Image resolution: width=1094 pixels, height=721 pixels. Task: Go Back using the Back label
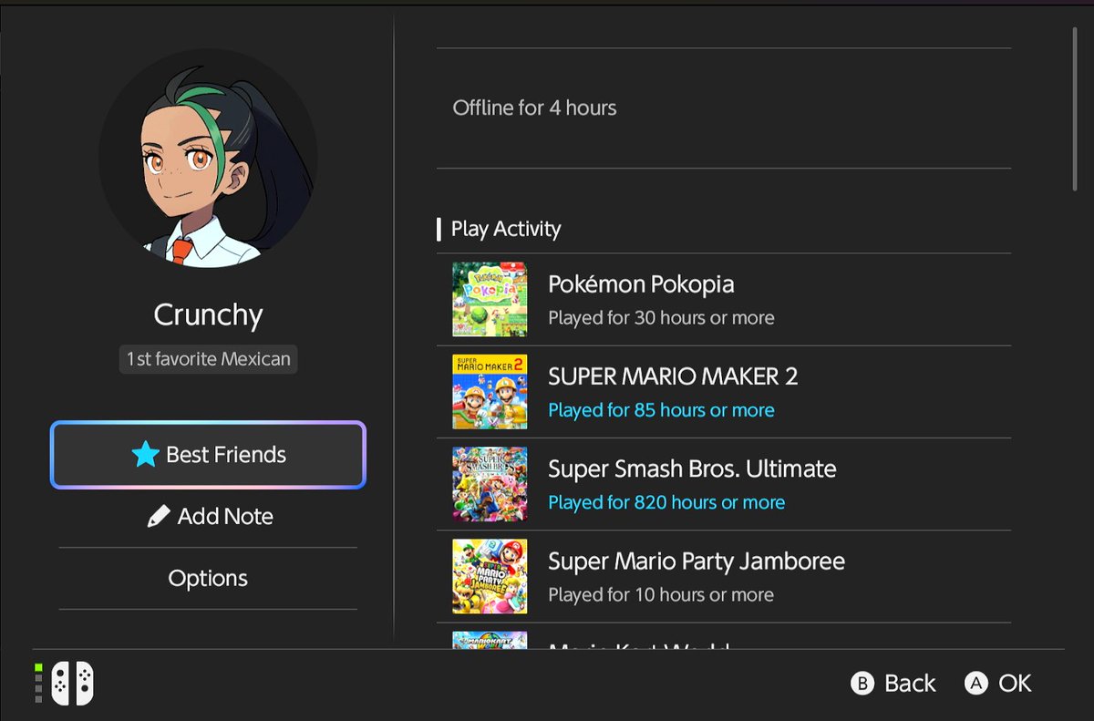click(x=910, y=684)
